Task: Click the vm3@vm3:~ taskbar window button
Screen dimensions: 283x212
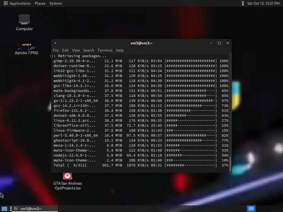Action: pyautogui.click(x=35, y=209)
